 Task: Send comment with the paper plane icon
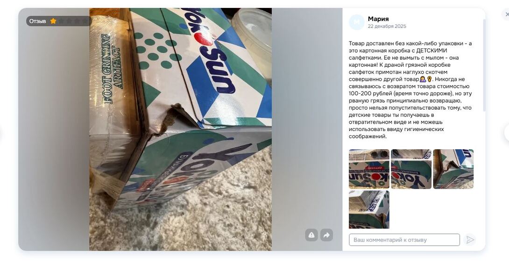(470, 240)
